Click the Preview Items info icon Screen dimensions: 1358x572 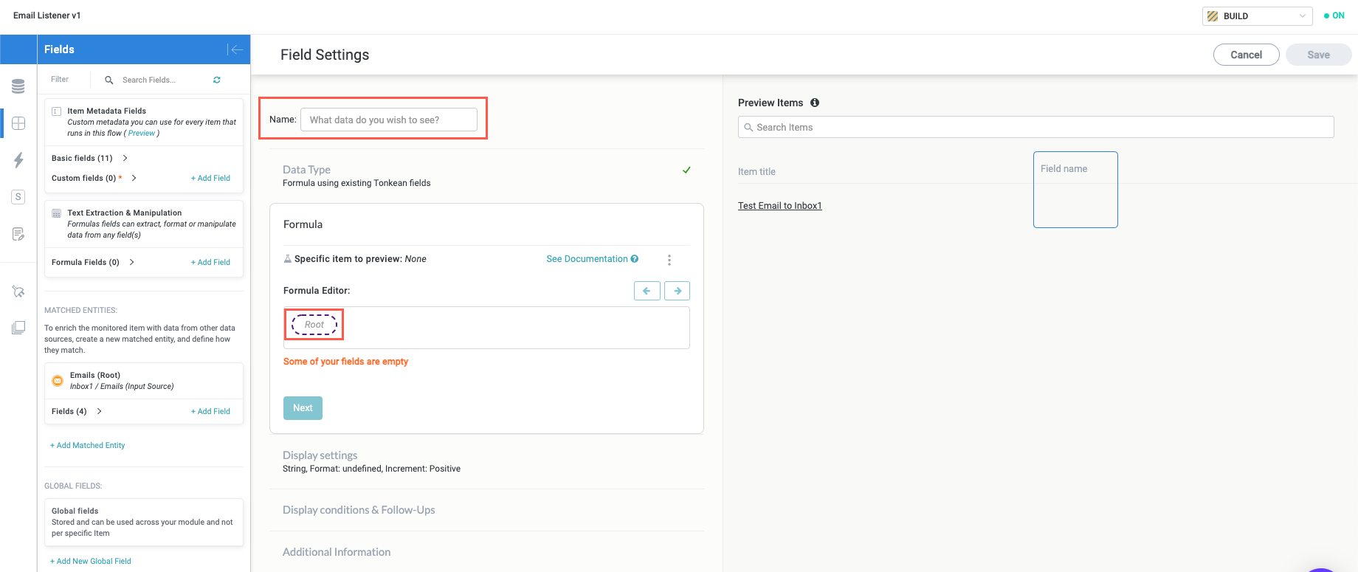point(815,103)
